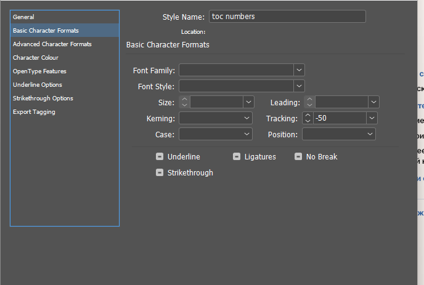Expand the Tracking value dropdown arrow
This screenshot has height=285, width=424.
click(372, 118)
